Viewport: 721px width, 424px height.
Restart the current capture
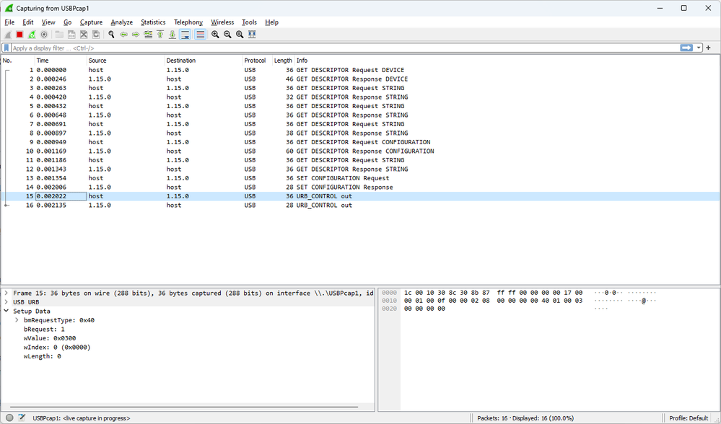click(x=32, y=35)
